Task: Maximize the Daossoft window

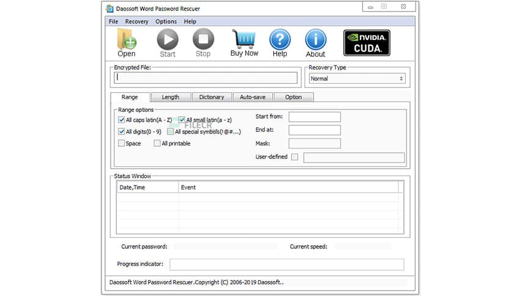Action: click(384, 7)
